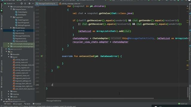Open the Layout Captures side tab

point(1,67)
